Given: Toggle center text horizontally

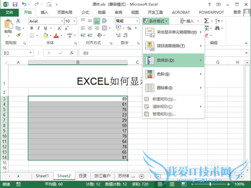Looking at the screenshot, I should [90, 28].
